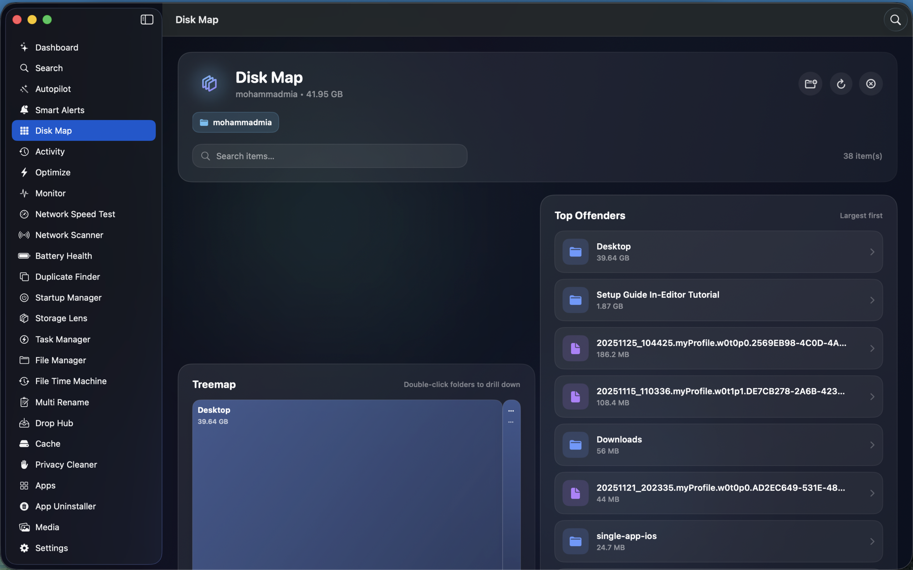Open Cache in the sidebar
The image size is (913, 570).
point(84,444)
